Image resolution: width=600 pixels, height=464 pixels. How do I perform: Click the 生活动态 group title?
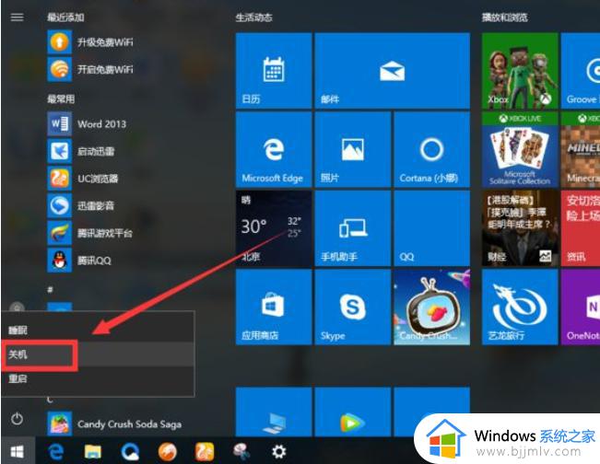coord(254,17)
